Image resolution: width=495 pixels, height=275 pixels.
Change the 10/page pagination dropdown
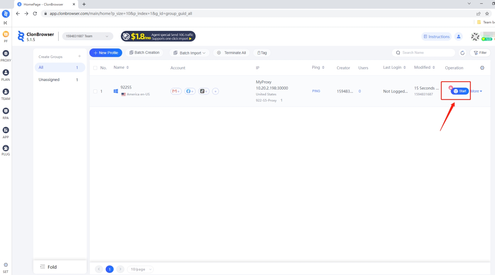pyautogui.click(x=141, y=269)
